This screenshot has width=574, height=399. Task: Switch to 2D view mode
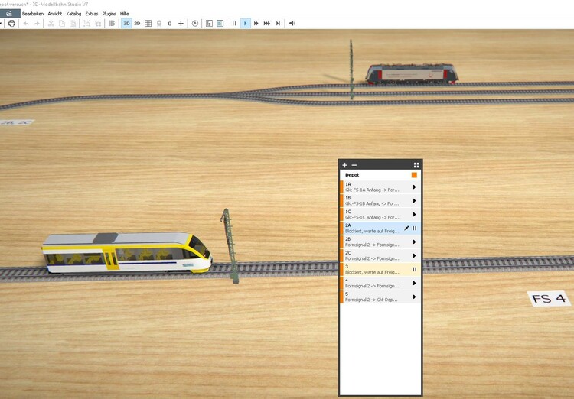[137, 24]
